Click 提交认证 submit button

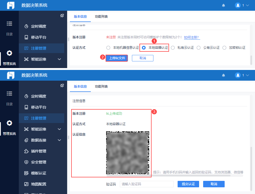[188, 184]
